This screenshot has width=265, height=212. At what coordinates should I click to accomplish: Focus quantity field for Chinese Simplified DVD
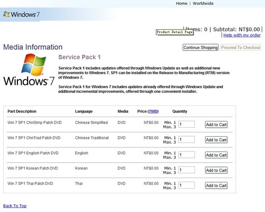tap(187, 124)
